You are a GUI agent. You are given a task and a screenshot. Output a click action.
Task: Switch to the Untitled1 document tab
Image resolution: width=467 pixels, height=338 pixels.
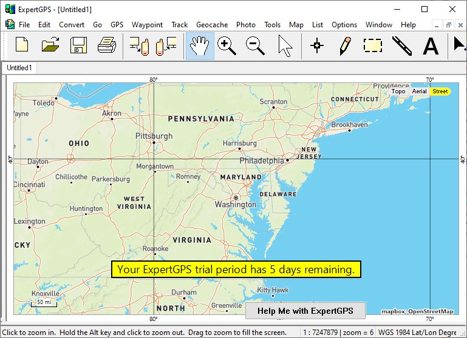tap(19, 68)
